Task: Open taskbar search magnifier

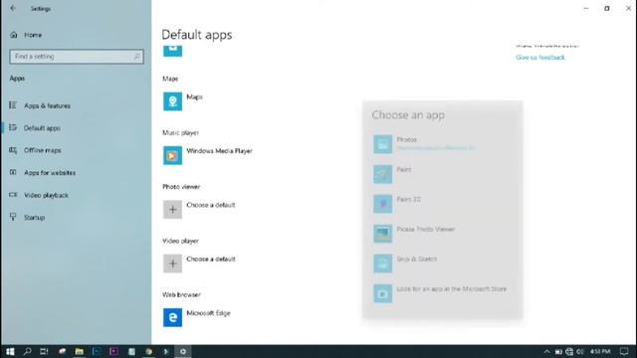Action: pyautogui.click(x=27, y=351)
